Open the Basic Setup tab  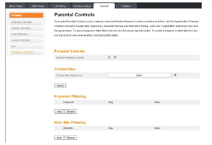[16, 6]
